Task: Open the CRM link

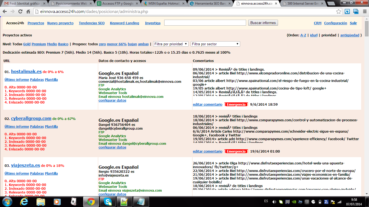Action: pyautogui.click(x=318, y=23)
